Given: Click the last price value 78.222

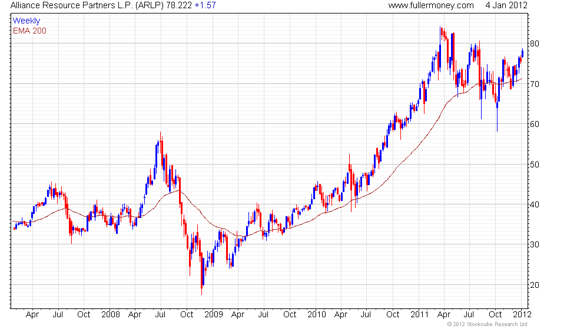Looking at the screenshot, I should 179,5.
